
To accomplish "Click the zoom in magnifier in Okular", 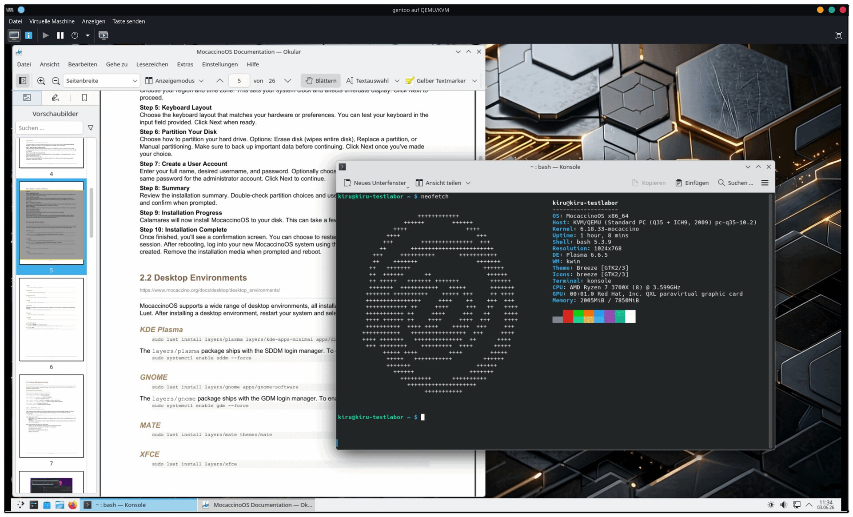I will 41,81.
